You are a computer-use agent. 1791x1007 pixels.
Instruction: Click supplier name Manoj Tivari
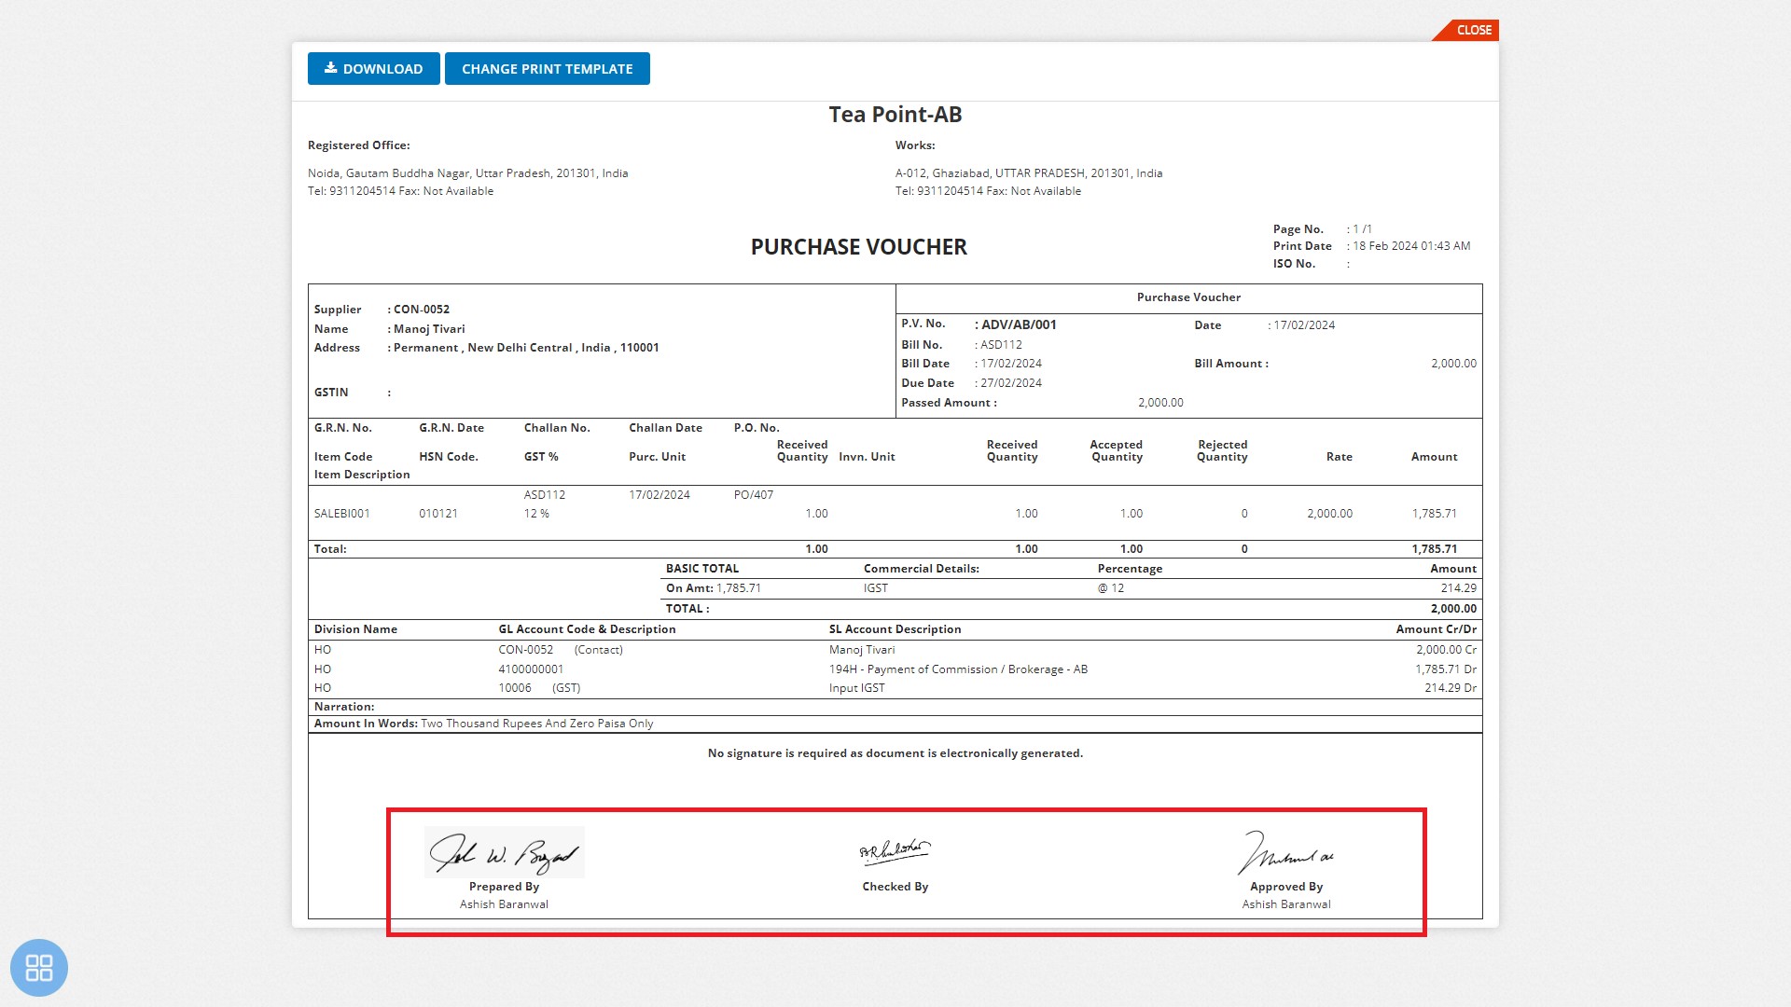(429, 329)
